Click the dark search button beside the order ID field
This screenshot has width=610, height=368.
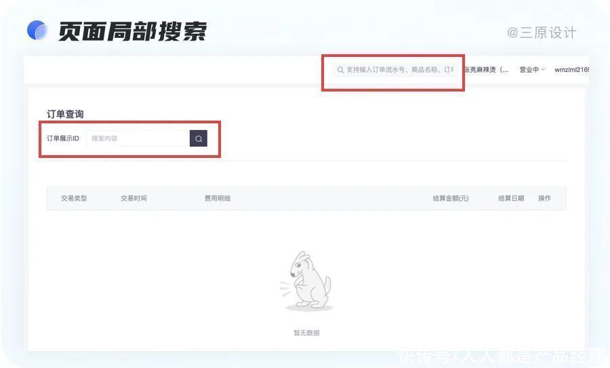click(x=199, y=138)
